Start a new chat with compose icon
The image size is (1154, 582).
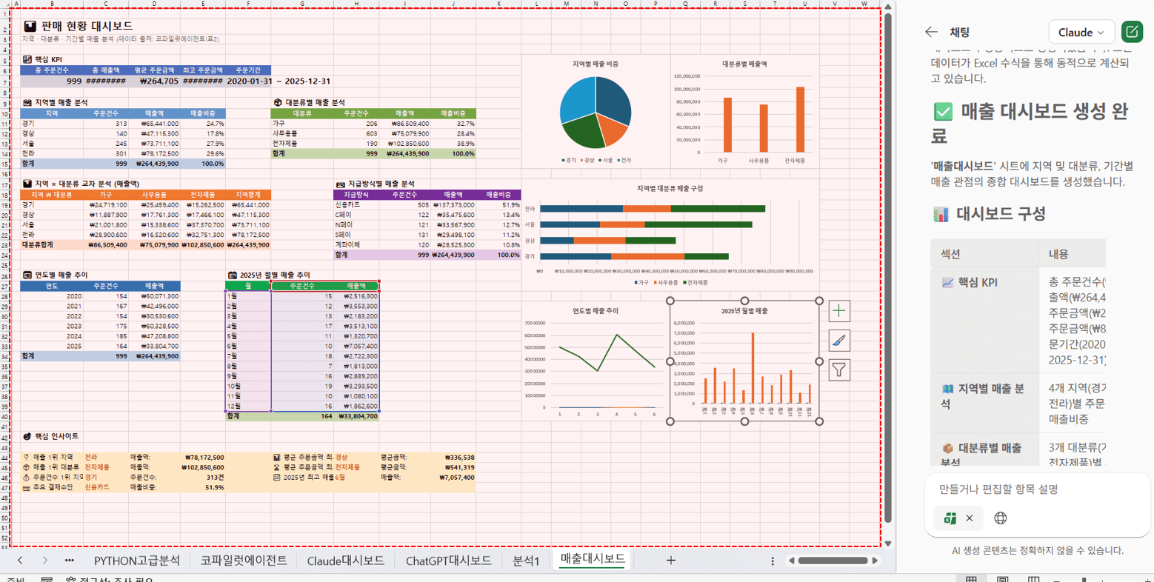pyautogui.click(x=1132, y=32)
